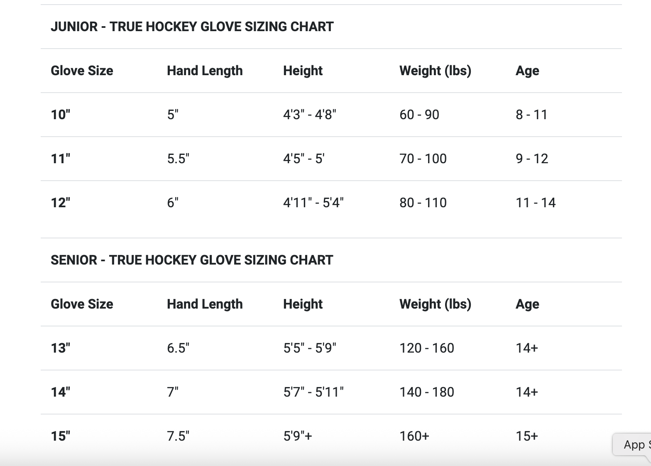Click the Junior chart Glove Size header
The image size is (651, 466).
(x=82, y=71)
